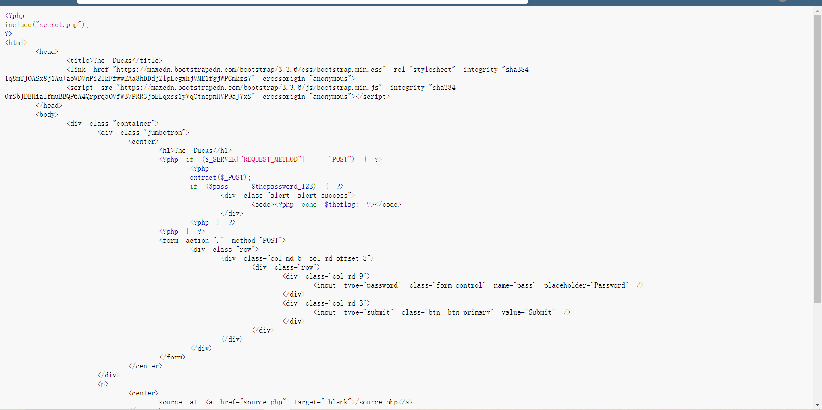Click the $thepassword_123 variable

[x=282, y=186]
